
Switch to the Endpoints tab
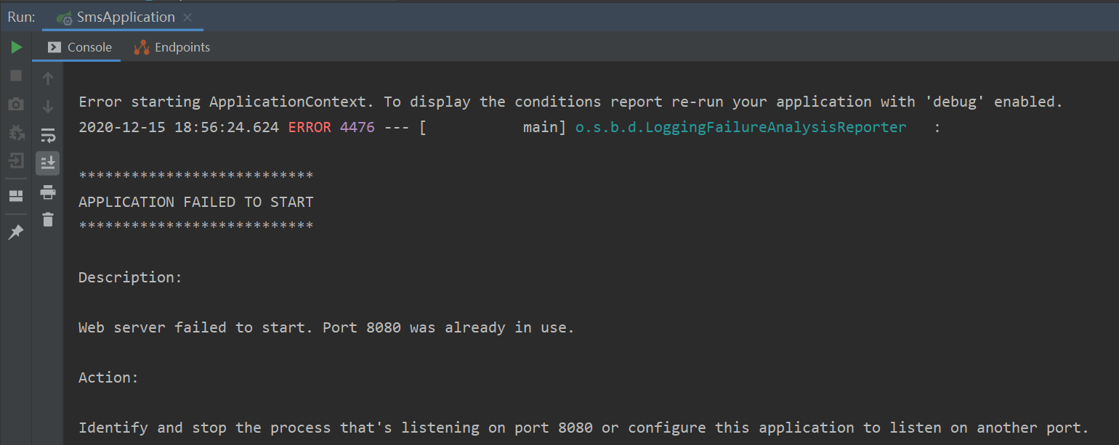coord(172,46)
